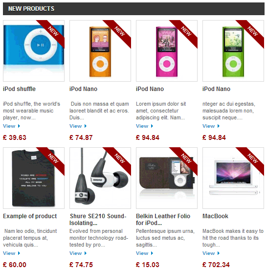
Task: Open the Belkin leather folio product image
Action: coord(167,178)
